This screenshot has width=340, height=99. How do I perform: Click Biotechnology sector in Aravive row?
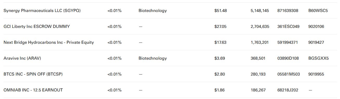coord(153,58)
